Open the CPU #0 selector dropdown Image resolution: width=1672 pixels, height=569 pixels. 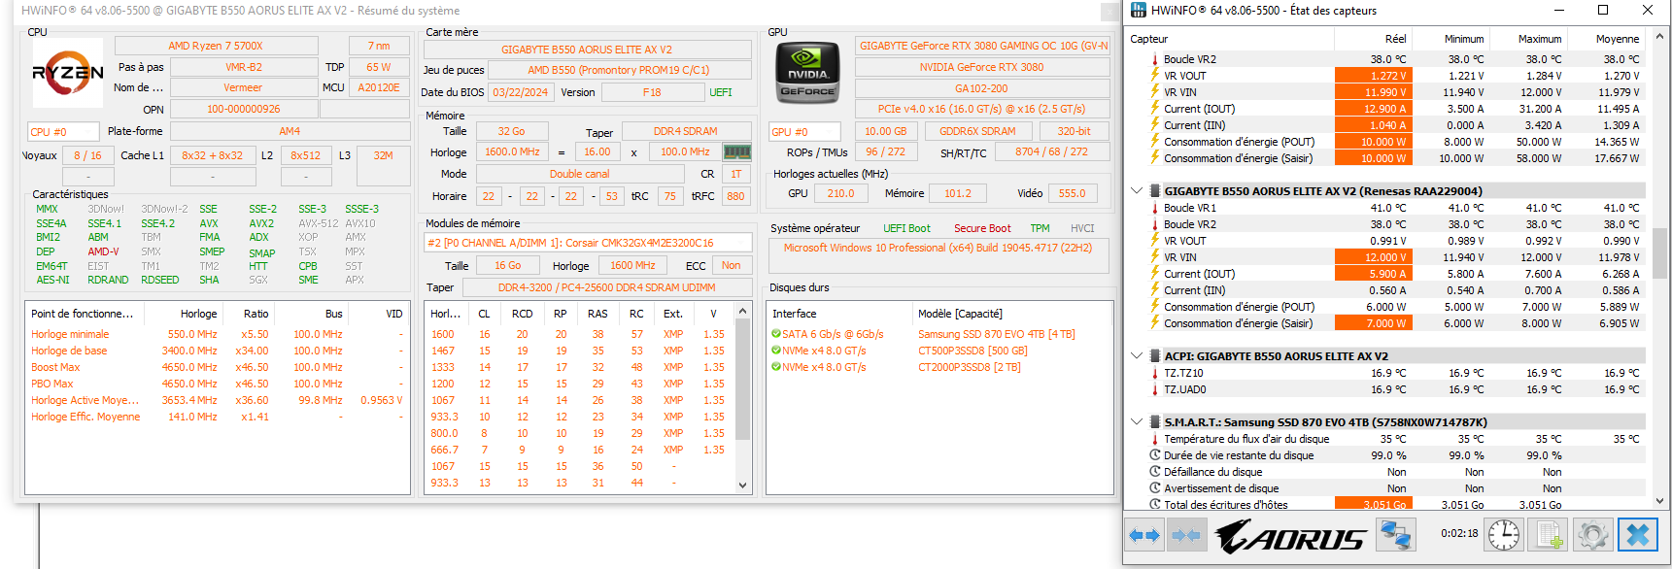coord(63,131)
